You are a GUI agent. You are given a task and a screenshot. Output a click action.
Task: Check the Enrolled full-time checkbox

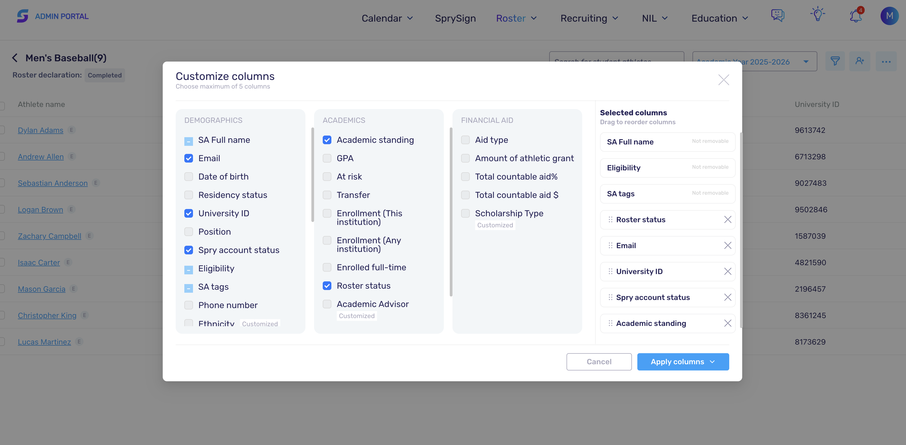(x=327, y=268)
